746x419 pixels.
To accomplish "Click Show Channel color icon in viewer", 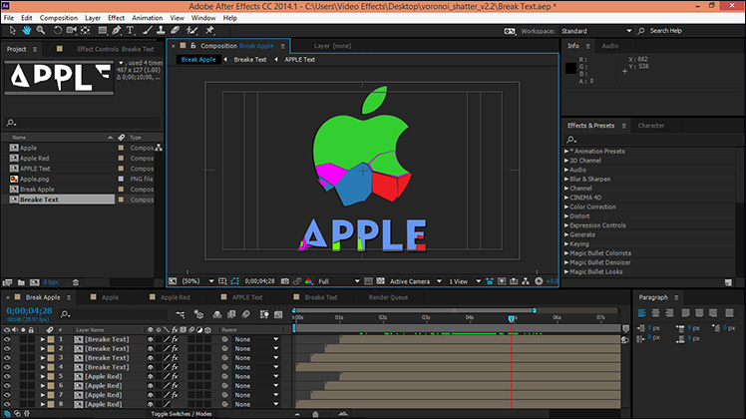I will 309,281.
